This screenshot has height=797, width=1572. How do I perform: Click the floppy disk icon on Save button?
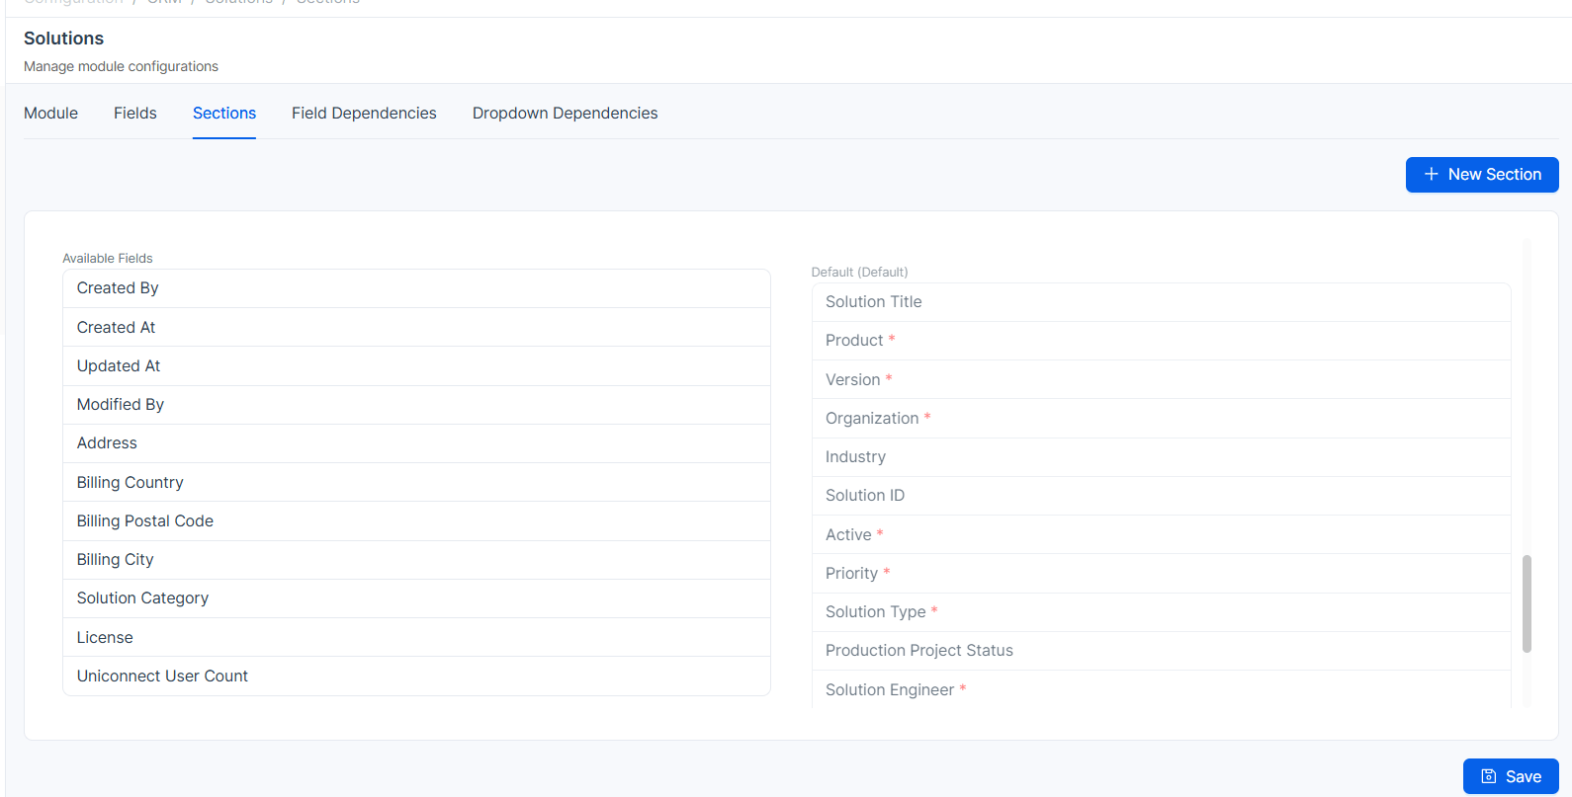(1488, 776)
